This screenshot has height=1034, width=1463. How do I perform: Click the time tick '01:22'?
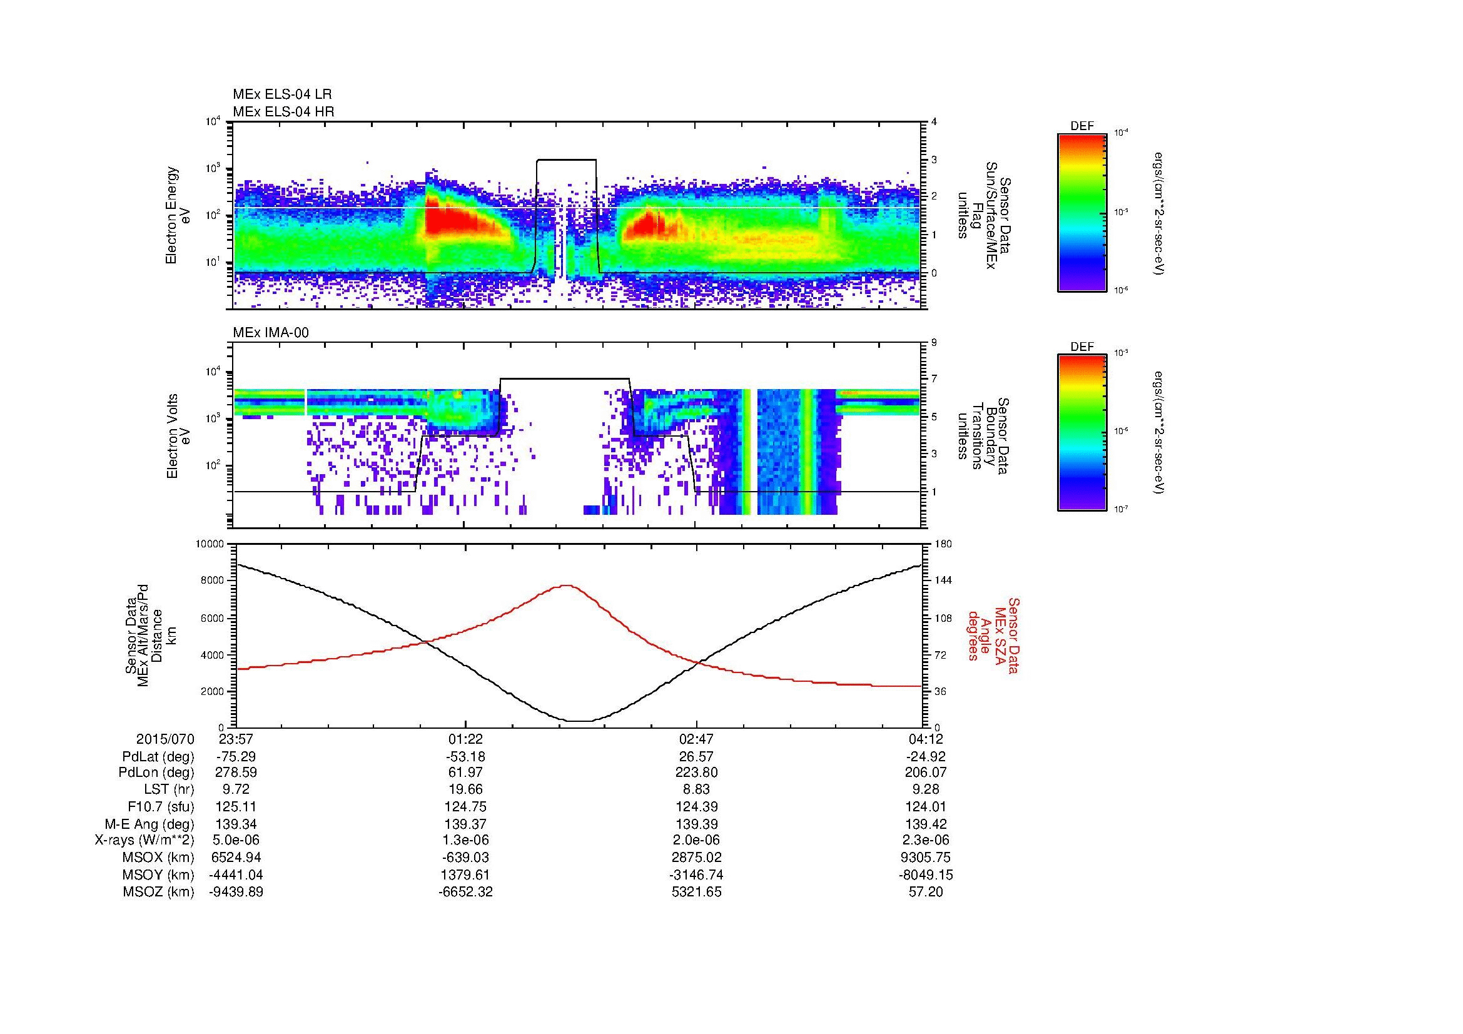466,739
